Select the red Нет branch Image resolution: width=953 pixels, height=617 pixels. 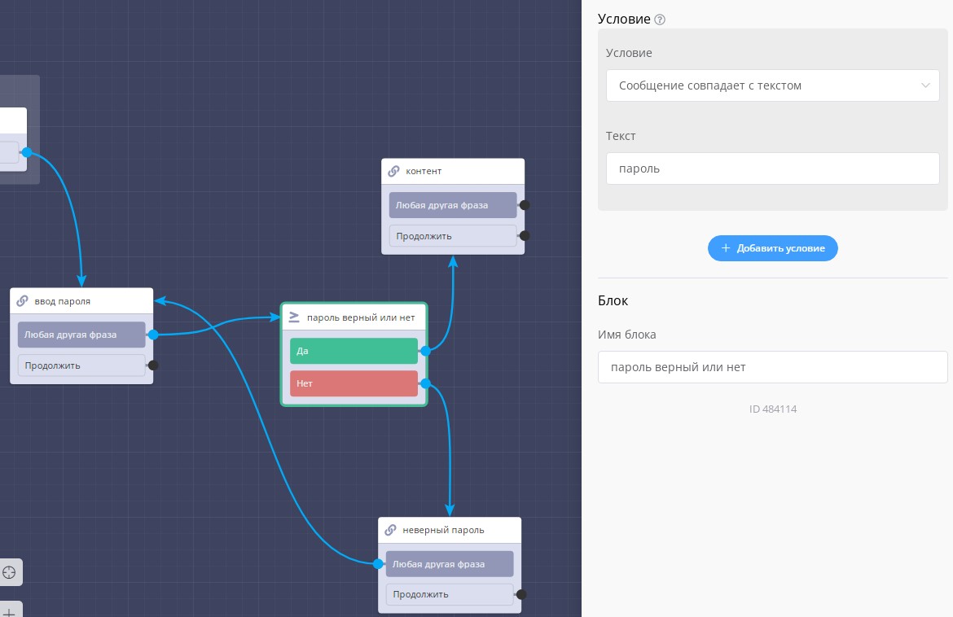pos(354,383)
